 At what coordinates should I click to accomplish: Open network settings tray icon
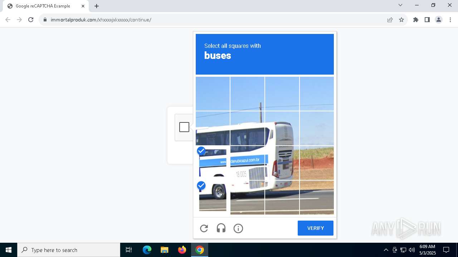coord(403,250)
